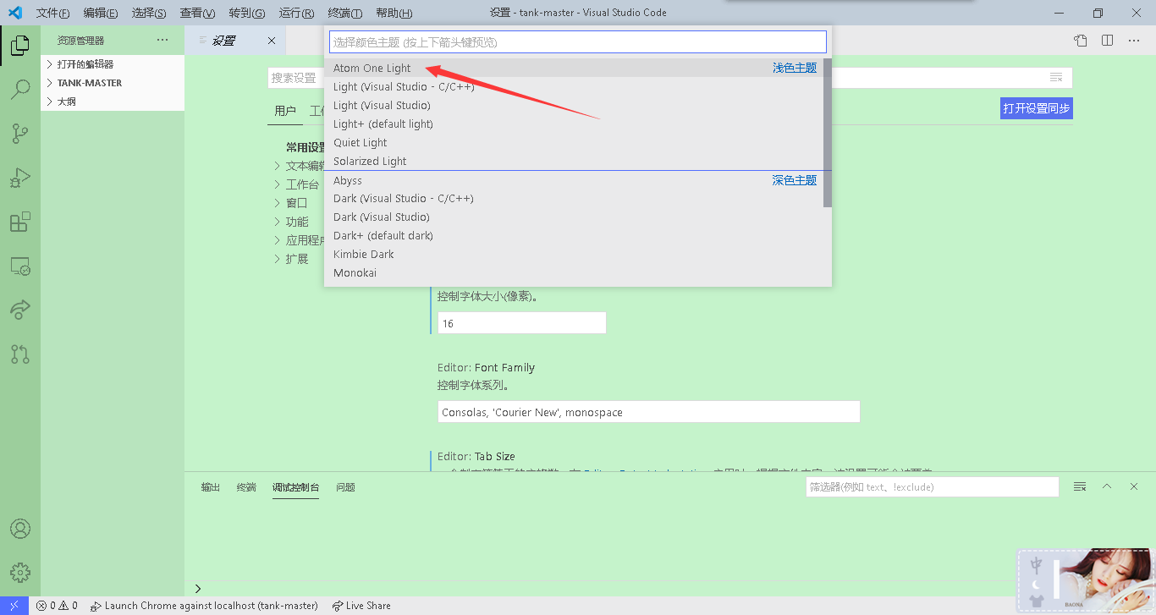This screenshot has width=1156, height=615.
Task: Click Launch Chrome against localhost status item
Action: [204, 606]
